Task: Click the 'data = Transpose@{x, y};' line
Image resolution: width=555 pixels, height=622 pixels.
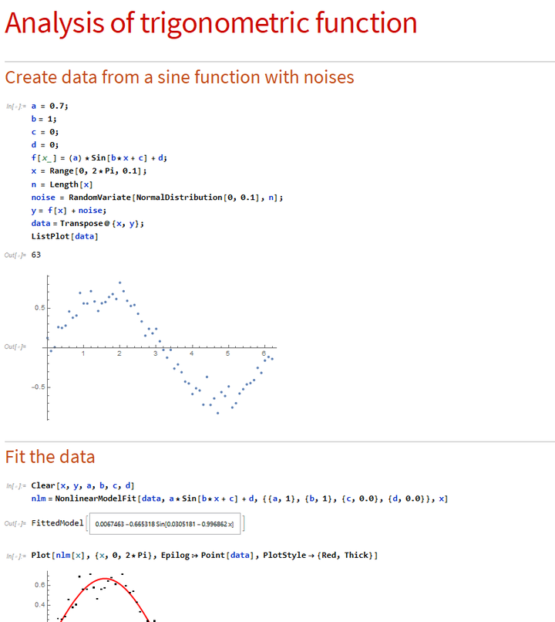Action: [88, 223]
